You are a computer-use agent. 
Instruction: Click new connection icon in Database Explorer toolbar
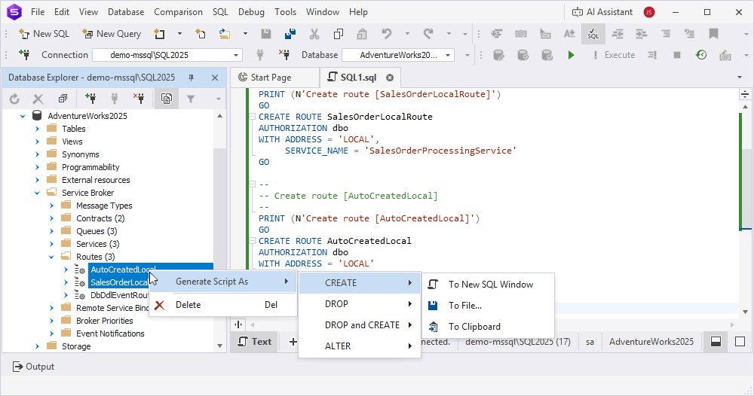point(90,99)
